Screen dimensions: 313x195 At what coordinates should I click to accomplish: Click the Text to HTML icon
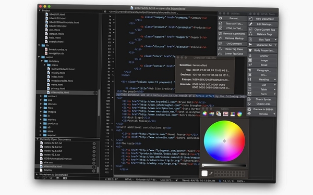pyautogui.click(x=220, y=23)
